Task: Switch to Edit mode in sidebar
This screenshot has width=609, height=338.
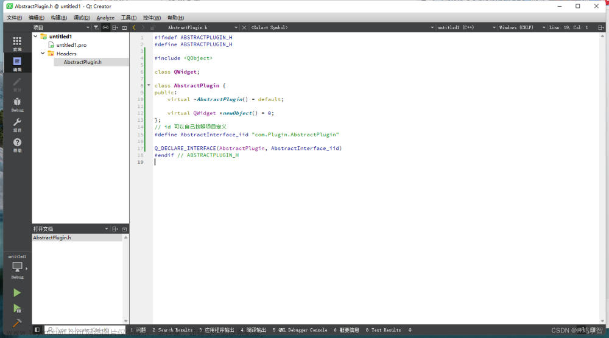Action: pyautogui.click(x=17, y=64)
